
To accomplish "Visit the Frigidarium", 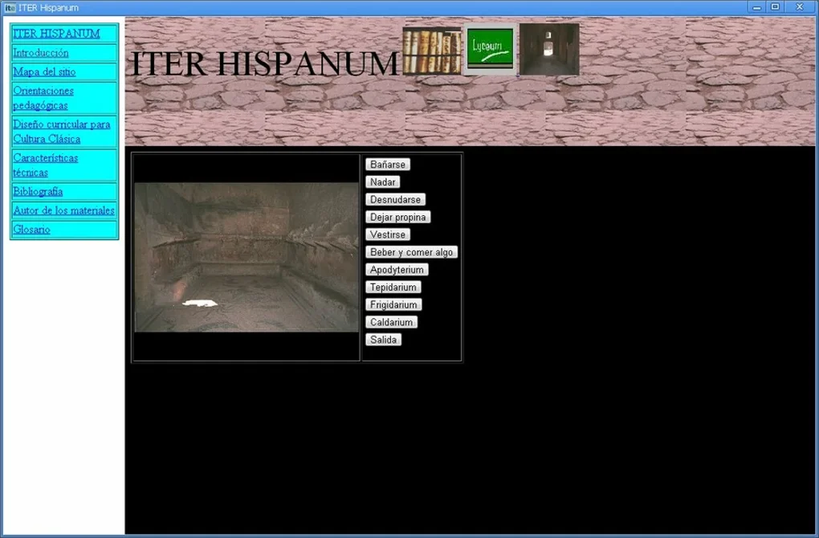I will 393,304.
